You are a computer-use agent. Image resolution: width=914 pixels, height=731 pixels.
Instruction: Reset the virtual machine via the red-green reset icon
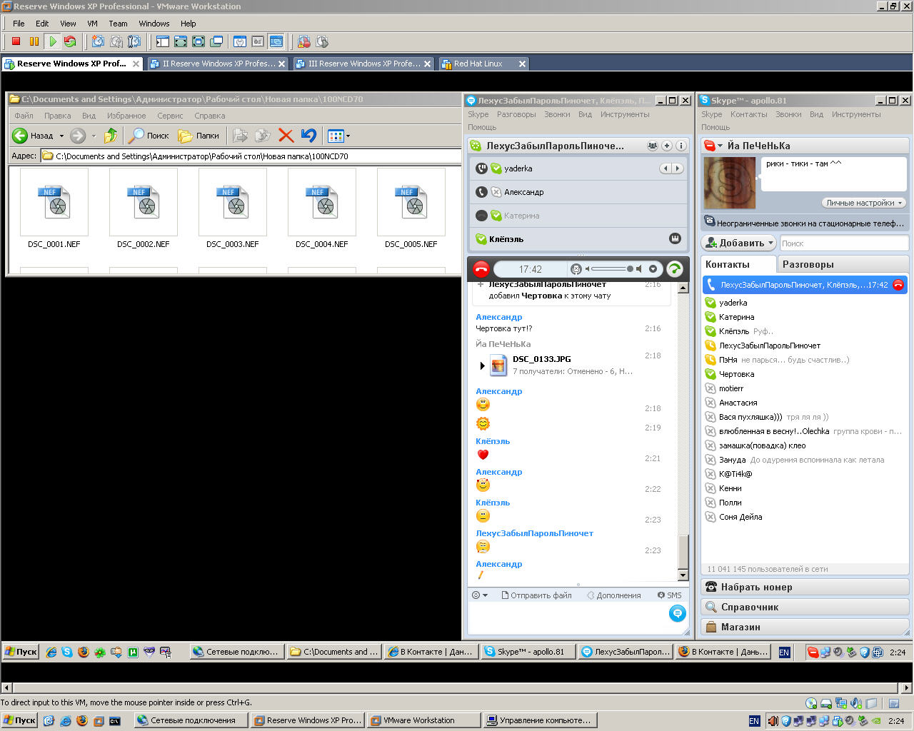(x=69, y=41)
